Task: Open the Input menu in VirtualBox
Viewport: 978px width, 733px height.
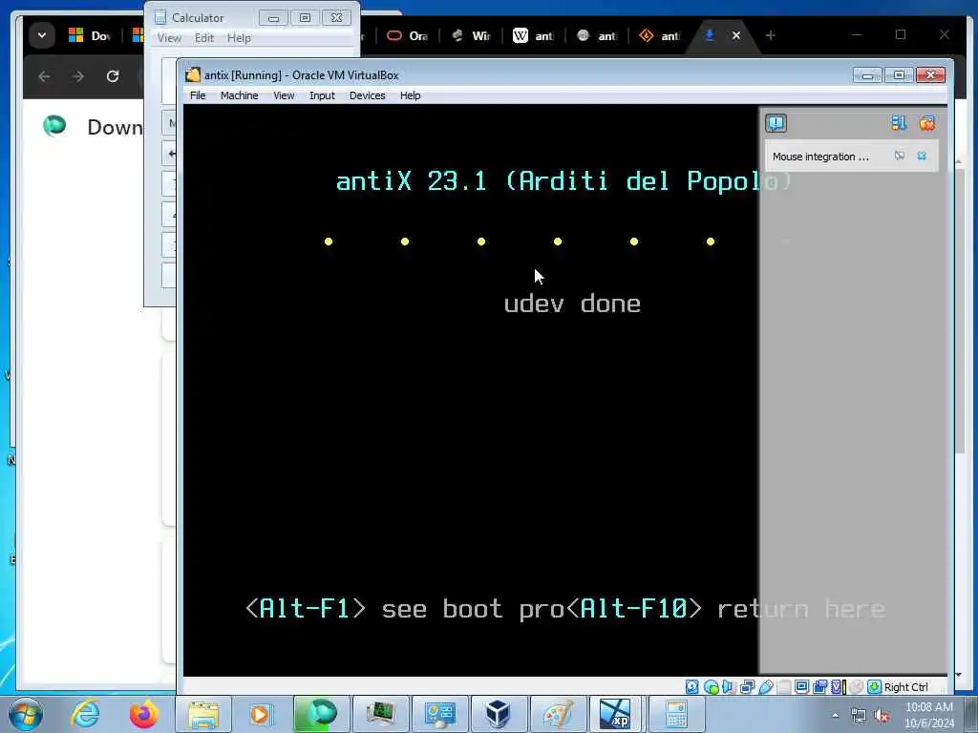Action: pos(322,95)
